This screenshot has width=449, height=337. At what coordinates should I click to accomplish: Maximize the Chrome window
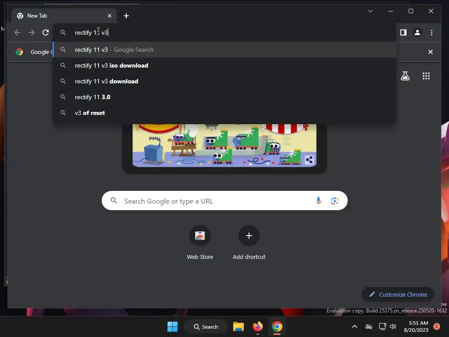tap(410, 11)
